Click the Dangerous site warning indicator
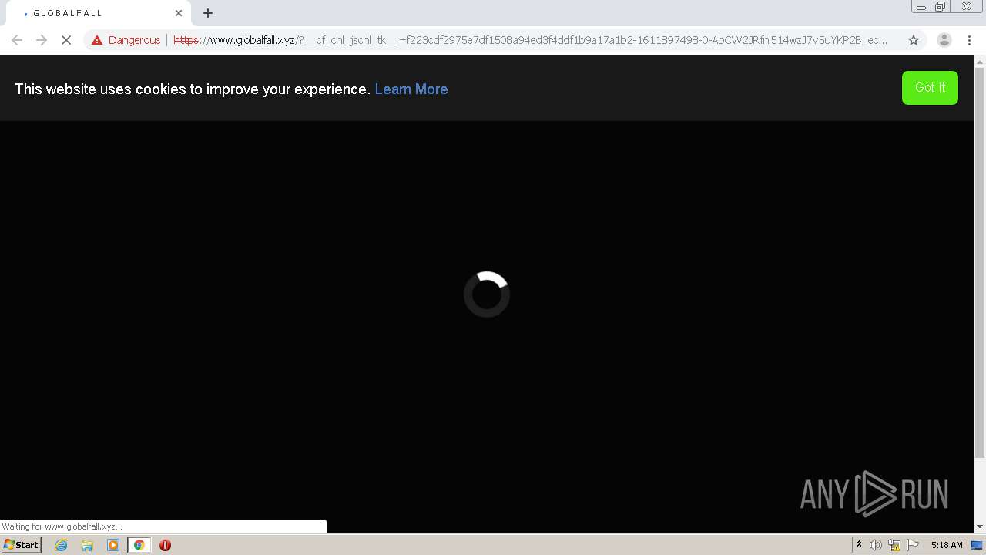 (x=126, y=40)
